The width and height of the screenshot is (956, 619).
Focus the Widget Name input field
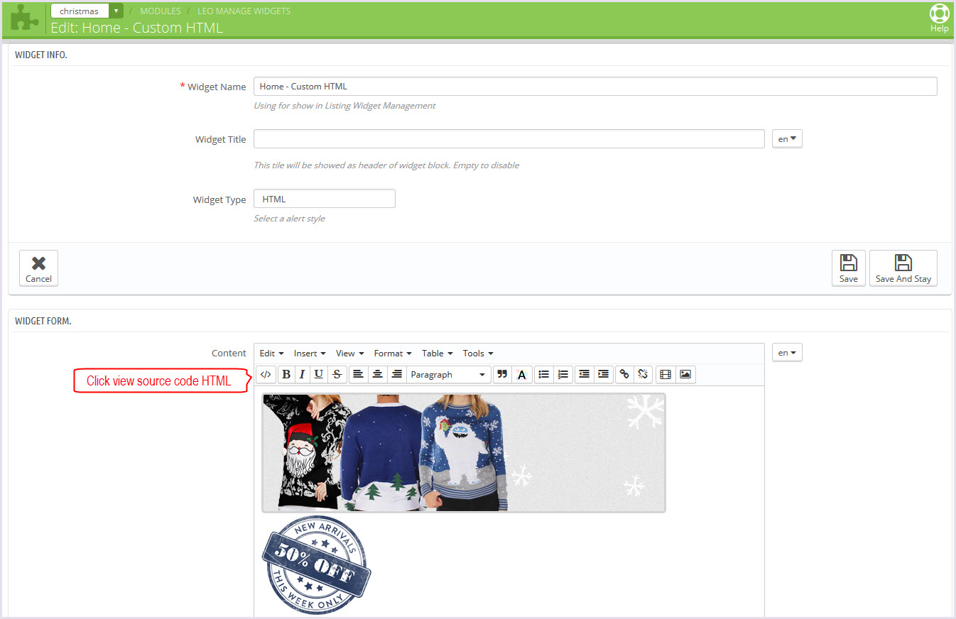pyautogui.click(x=595, y=86)
